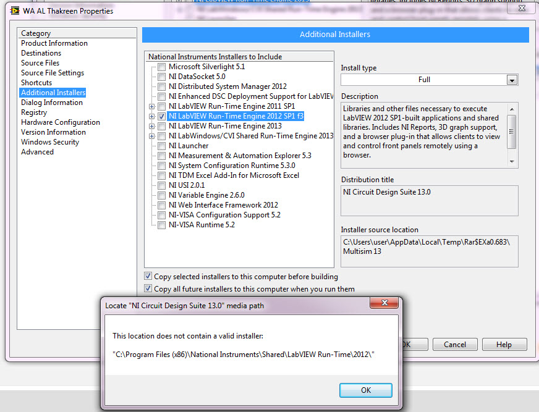Tick NI Web Interface Framework 2012 checkbox

tap(161, 206)
